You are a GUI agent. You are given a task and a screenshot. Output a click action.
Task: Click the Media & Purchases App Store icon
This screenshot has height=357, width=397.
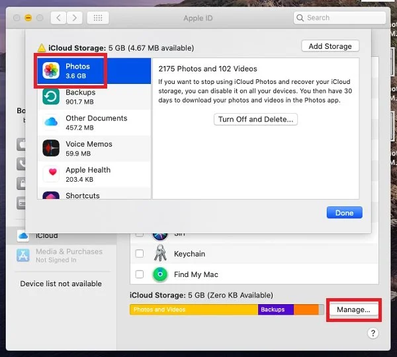(x=23, y=255)
